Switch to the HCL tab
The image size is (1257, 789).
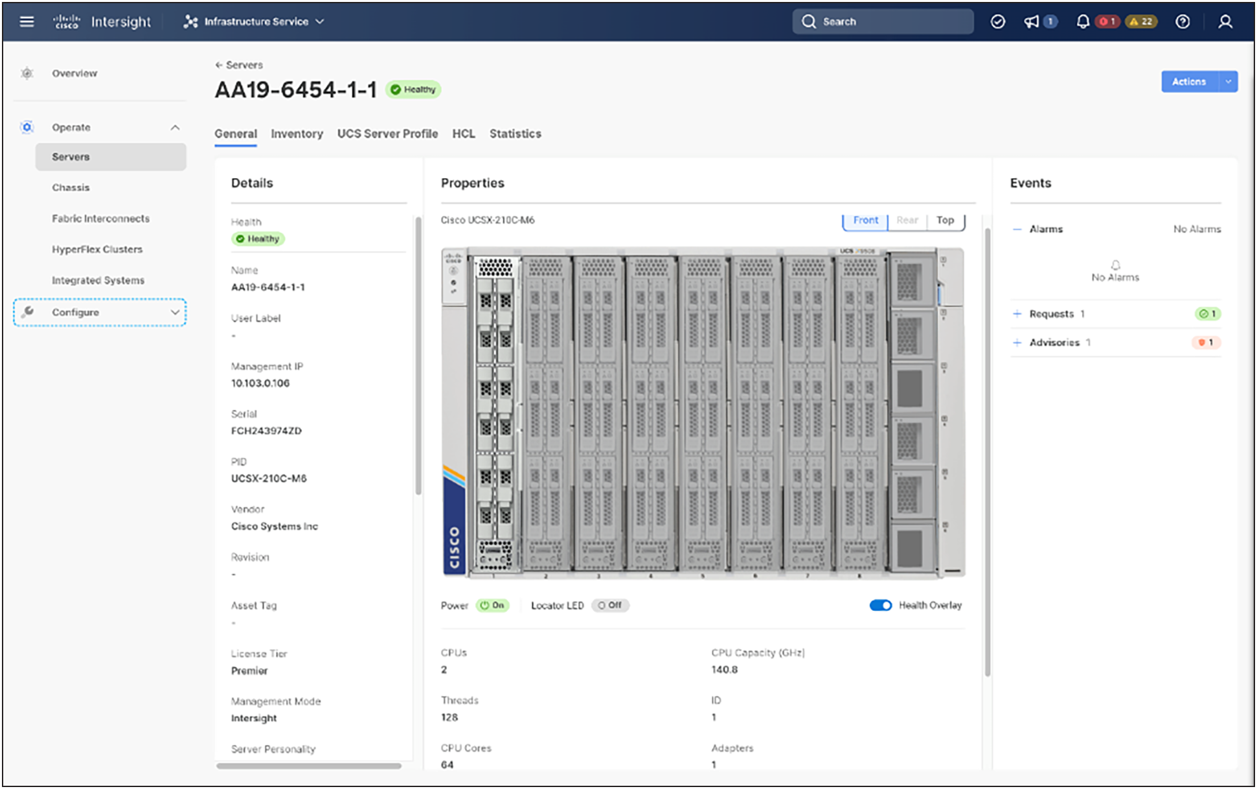[464, 133]
